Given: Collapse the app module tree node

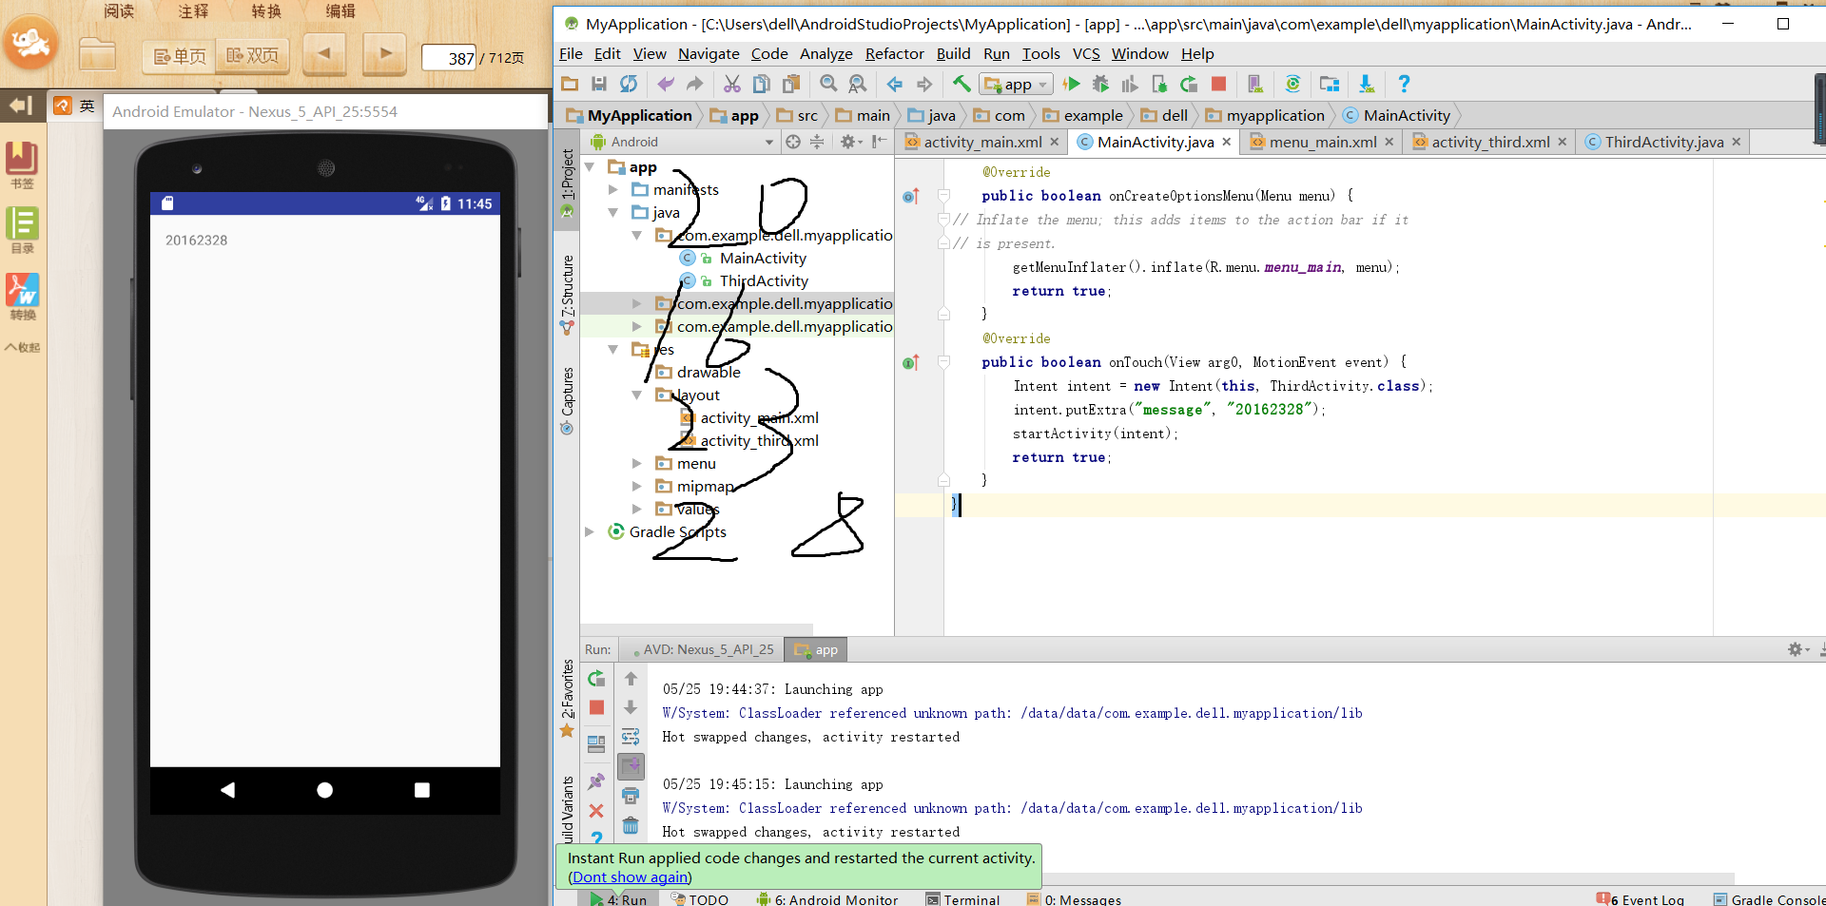Looking at the screenshot, I should [x=590, y=167].
